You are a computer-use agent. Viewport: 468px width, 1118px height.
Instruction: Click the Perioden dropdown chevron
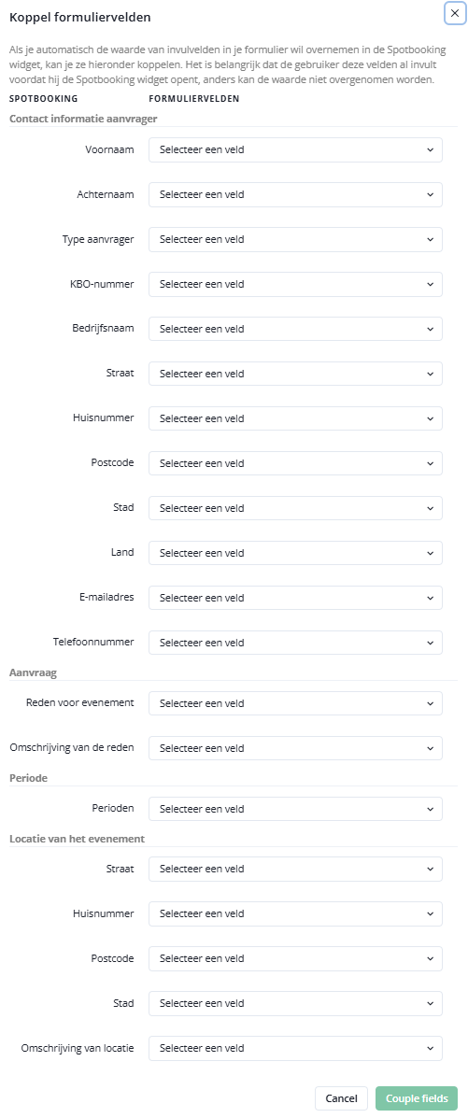coord(430,809)
